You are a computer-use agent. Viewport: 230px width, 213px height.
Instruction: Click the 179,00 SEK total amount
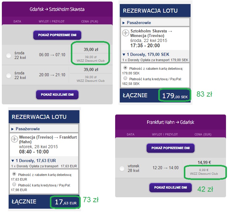coord(175,96)
